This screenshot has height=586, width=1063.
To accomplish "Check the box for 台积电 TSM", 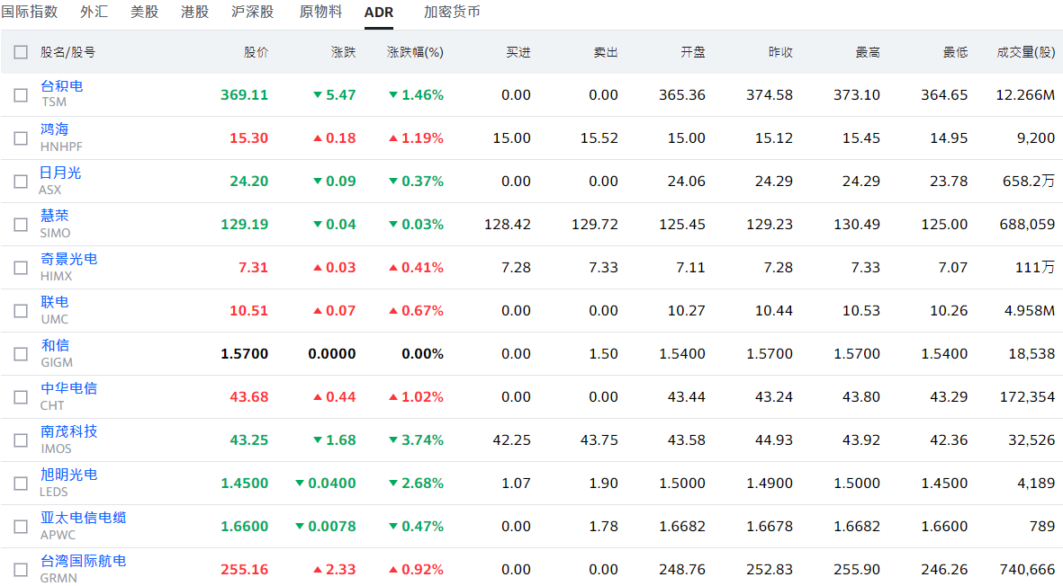I will (x=21, y=95).
